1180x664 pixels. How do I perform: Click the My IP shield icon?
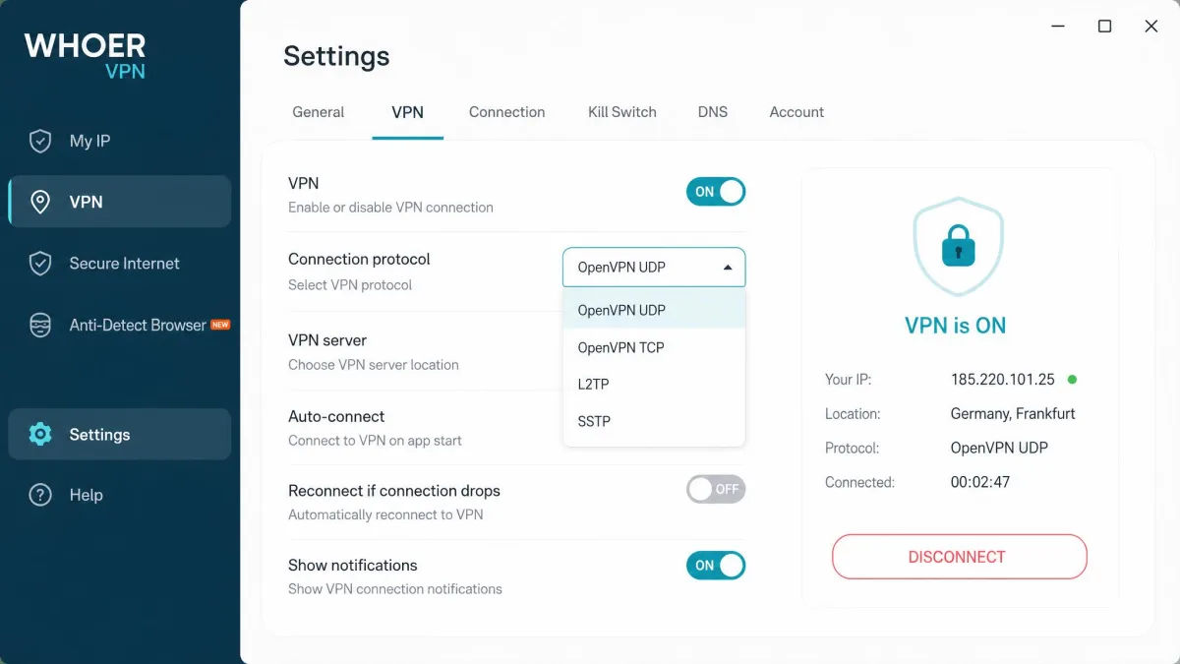tap(40, 141)
